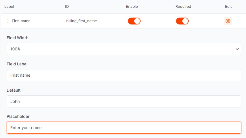Click the Field Label caption above input

pos(17,64)
